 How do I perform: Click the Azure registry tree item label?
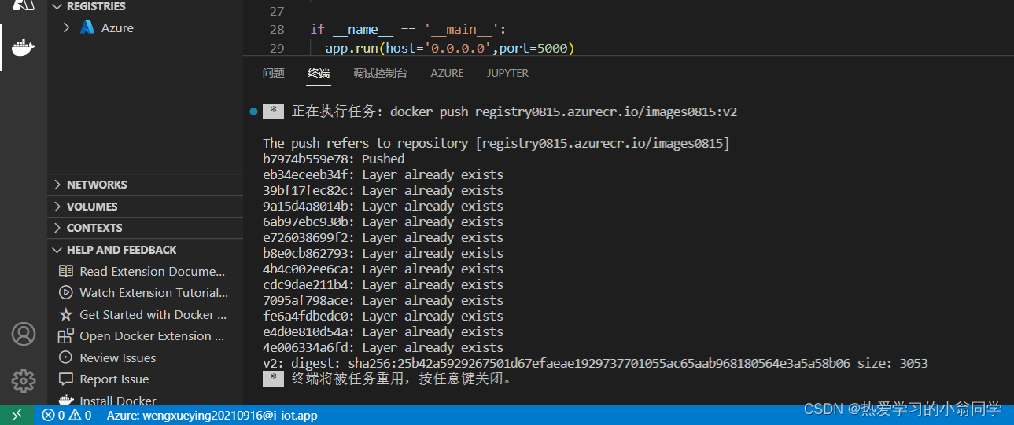tap(117, 27)
